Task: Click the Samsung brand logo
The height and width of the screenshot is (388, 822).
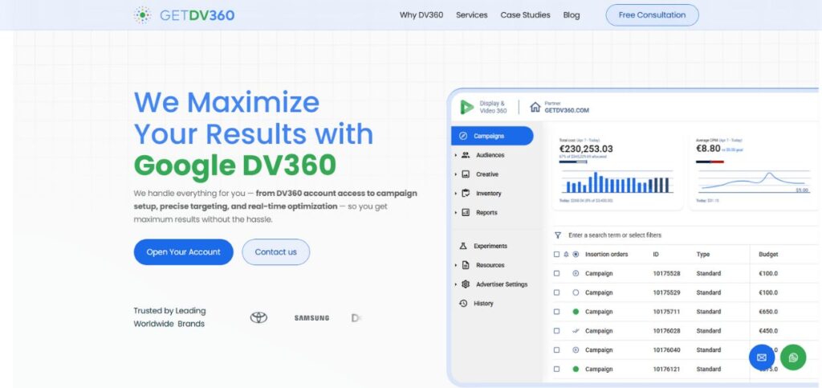Action: pos(311,318)
